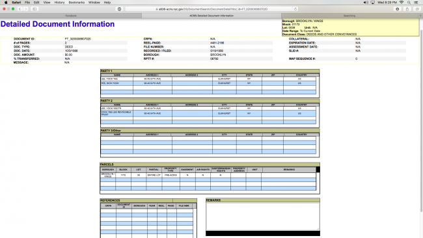
Task: Click the PARTY 3/Other section header
Action: (111, 131)
